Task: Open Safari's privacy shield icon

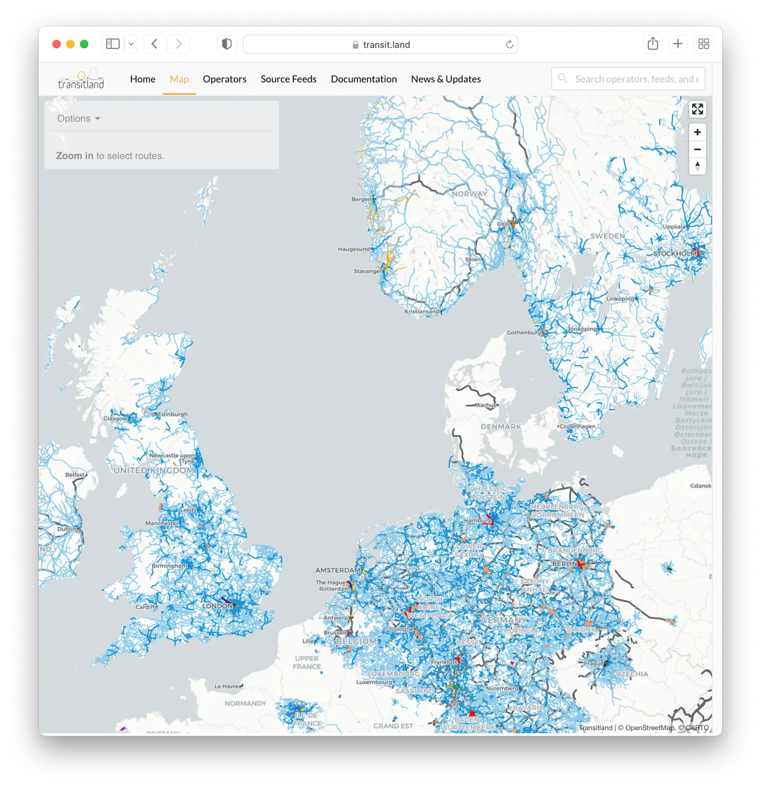Action: click(x=227, y=43)
